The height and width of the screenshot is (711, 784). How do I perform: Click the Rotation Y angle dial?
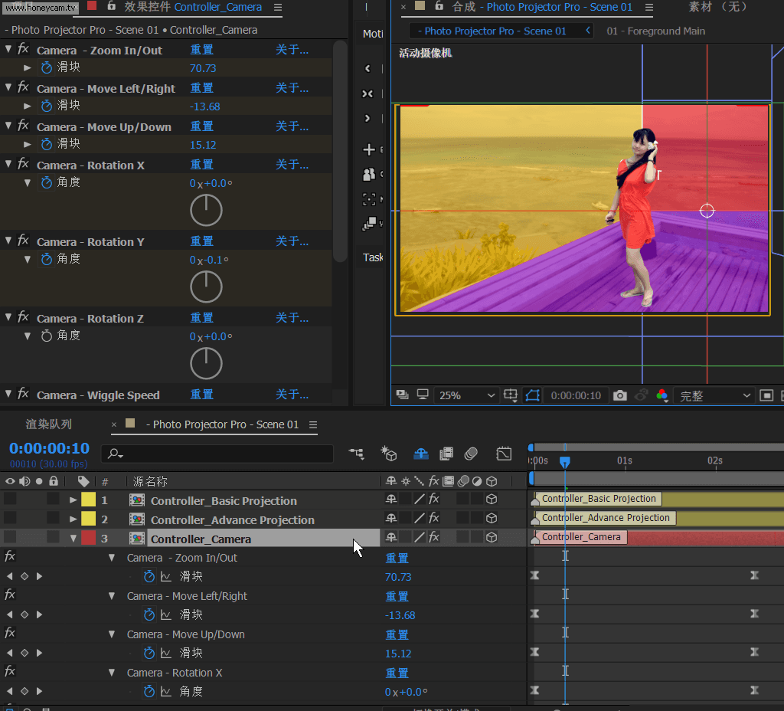pyautogui.click(x=206, y=287)
